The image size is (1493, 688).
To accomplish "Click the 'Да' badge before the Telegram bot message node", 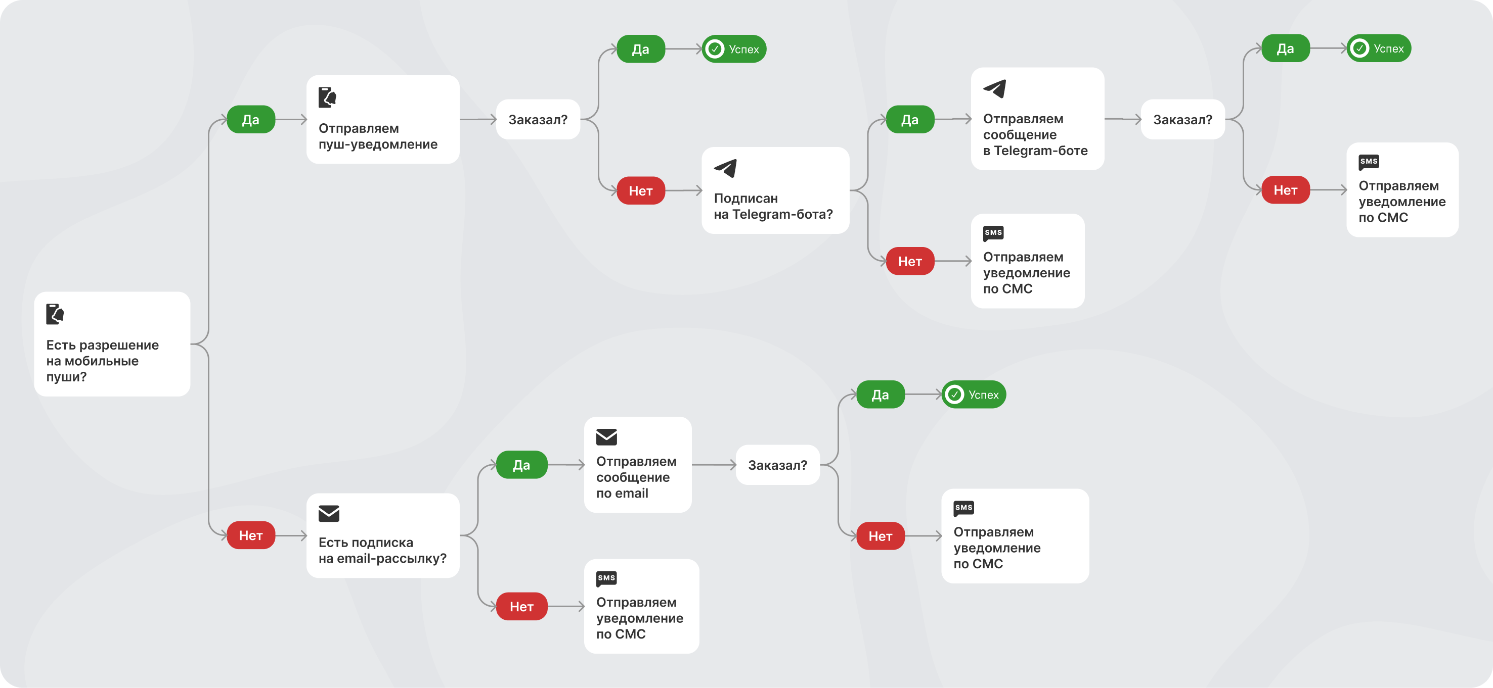I will (x=910, y=120).
